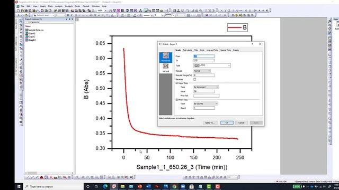Click the Y axis title B (Abs)
Image resolution: width=339 pixels, height=190 pixels.
(x=86, y=89)
